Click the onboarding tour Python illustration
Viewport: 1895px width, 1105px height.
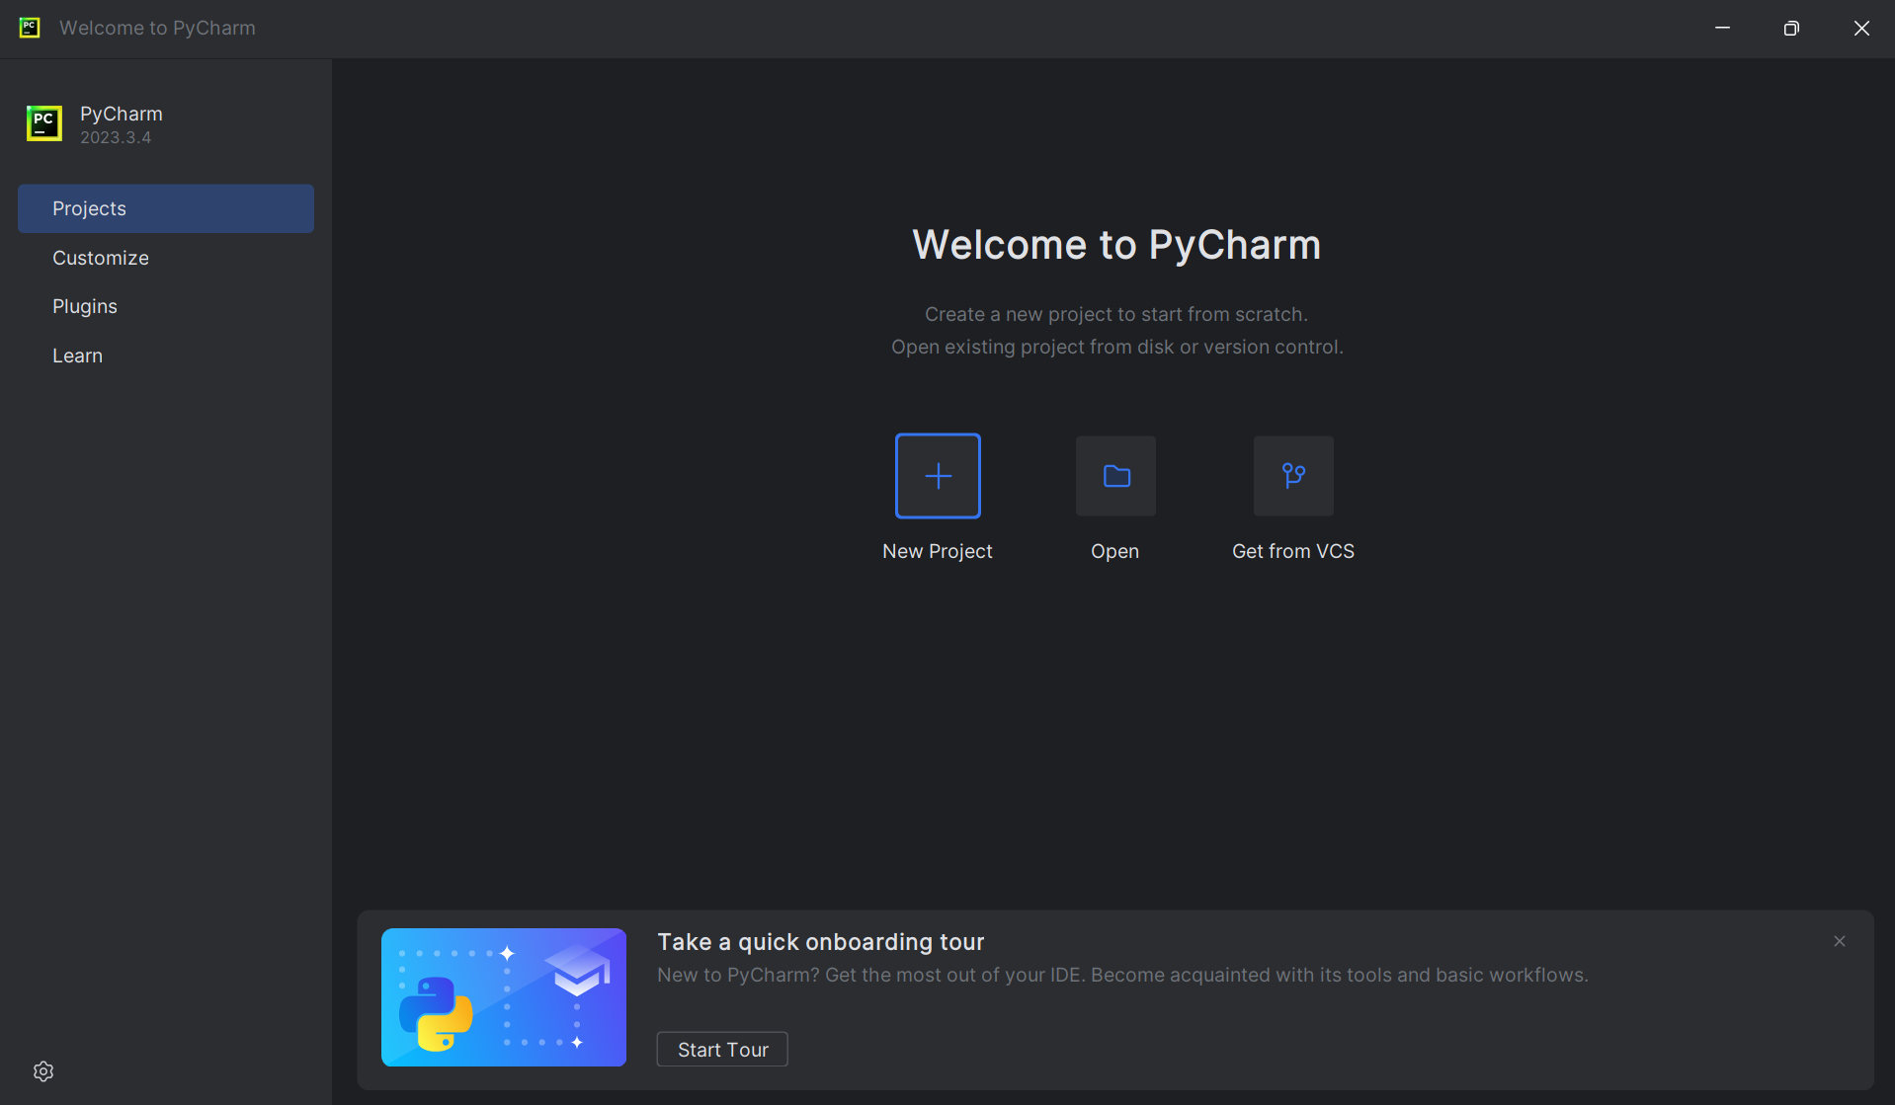tap(503, 997)
